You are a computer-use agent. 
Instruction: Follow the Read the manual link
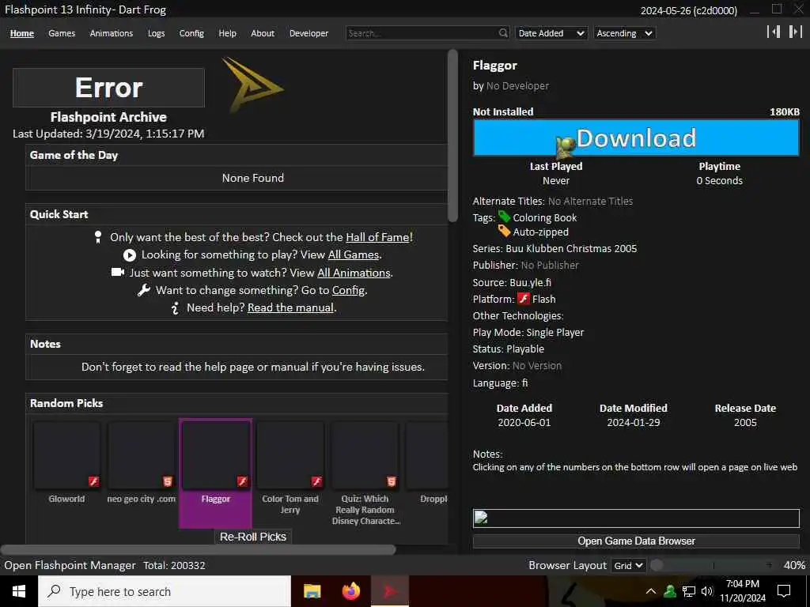[290, 307]
